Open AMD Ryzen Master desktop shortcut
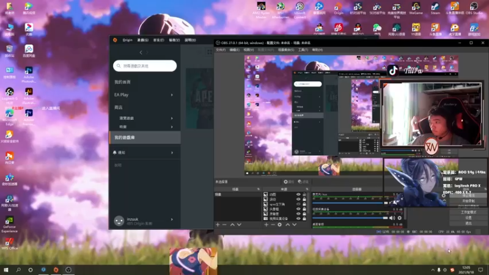489x275 pixels. pyautogui.click(x=262, y=10)
